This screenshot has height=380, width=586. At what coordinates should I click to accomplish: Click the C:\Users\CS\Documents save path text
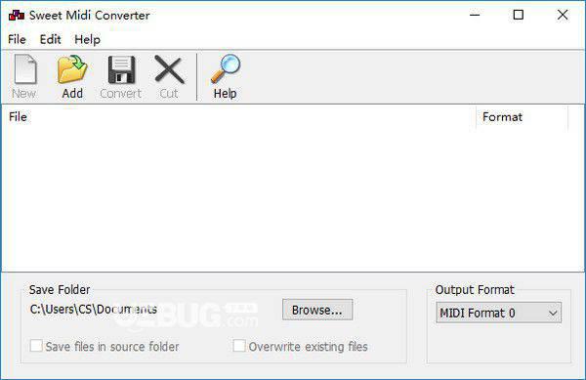94,310
